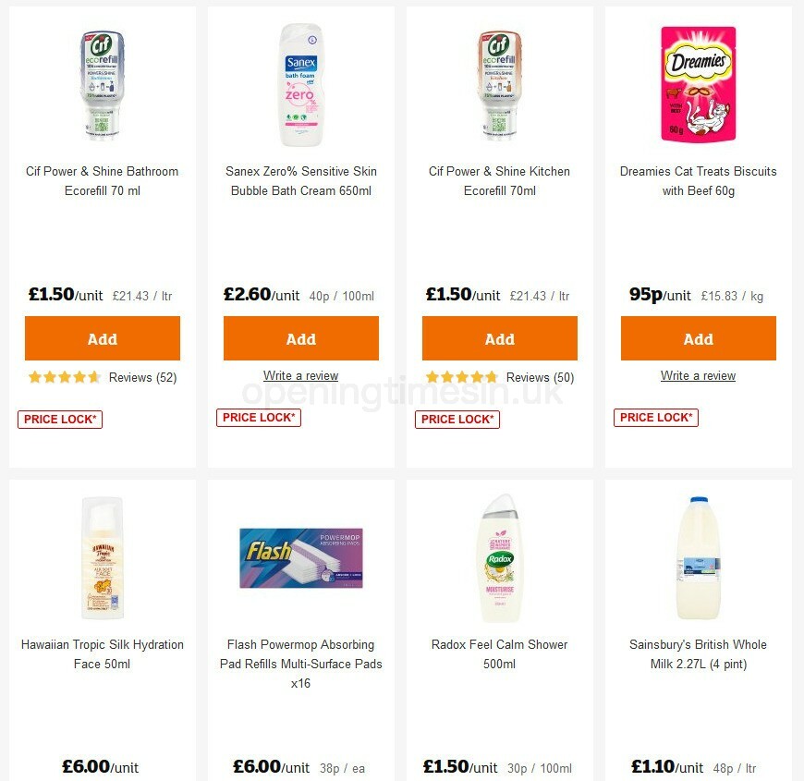Viewport: 804px width, 781px height.
Task: Open Reviews (50) for Cif Kitchen Ecorefill
Action: click(540, 377)
